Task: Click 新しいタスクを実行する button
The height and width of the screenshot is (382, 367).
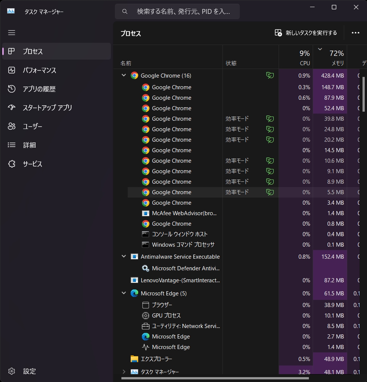Action: pos(306,33)
